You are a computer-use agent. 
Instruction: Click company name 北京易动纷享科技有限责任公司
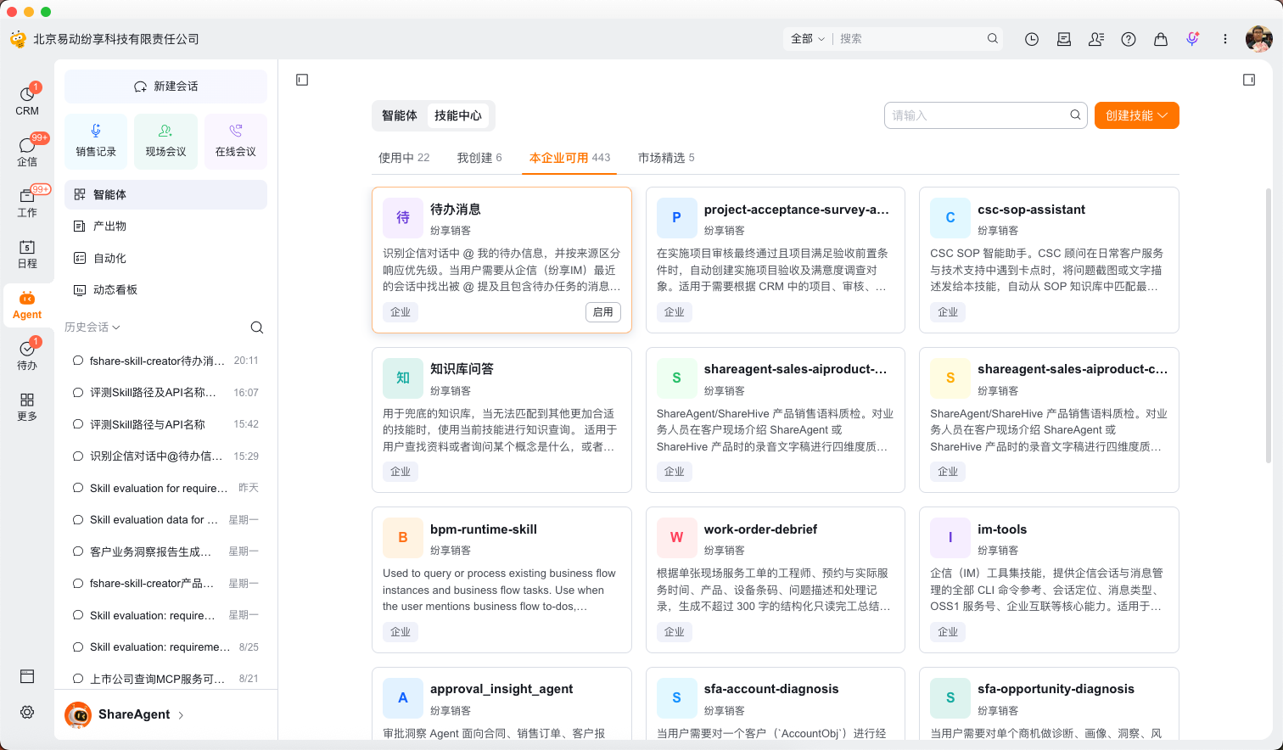point(116,39)
